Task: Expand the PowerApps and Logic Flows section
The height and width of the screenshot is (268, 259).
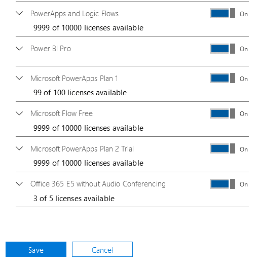Action: point(19,13)
